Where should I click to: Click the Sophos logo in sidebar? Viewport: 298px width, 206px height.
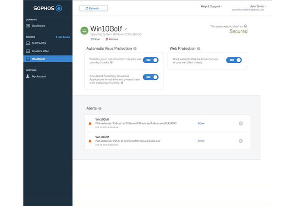tap(48, 8)
